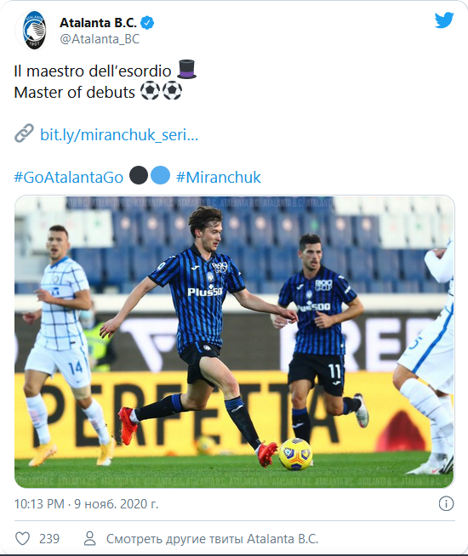Viewport: 468px width, 556px height.
Task: Open the #GoAtalantaGo hashtag
Action: [68, 178]
